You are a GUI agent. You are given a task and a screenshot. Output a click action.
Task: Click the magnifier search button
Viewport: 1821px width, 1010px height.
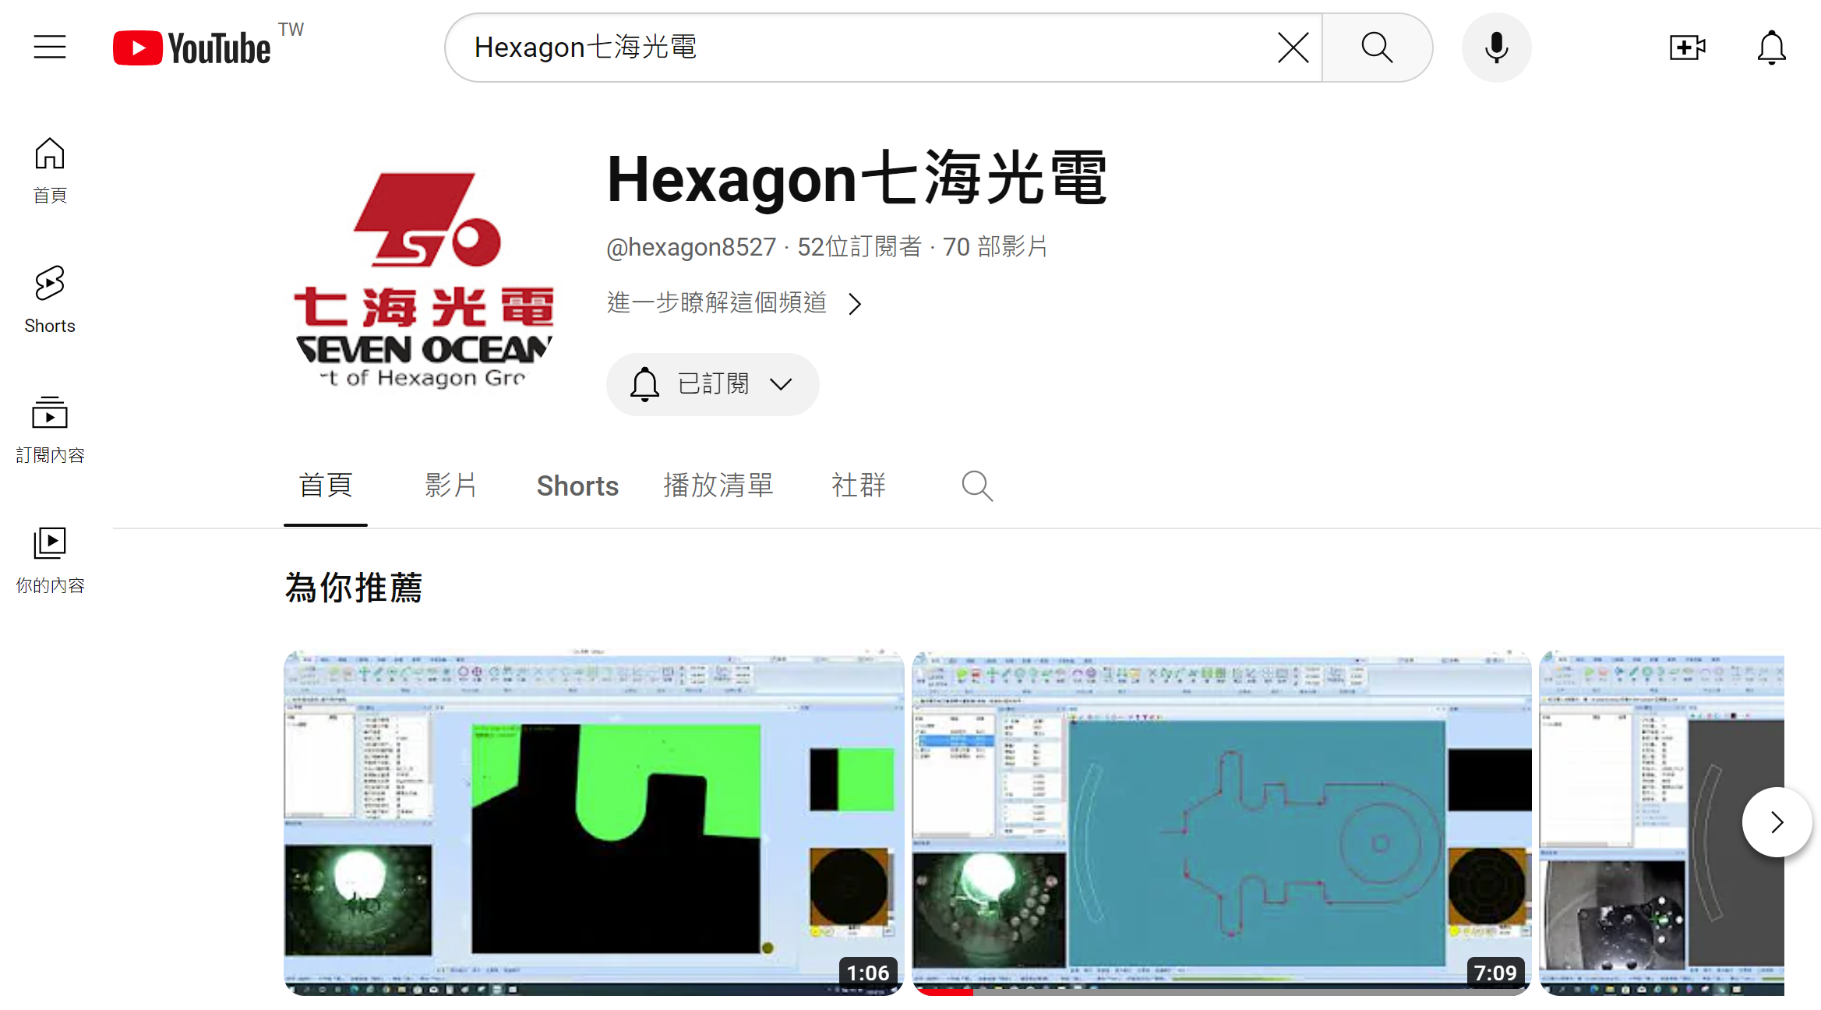pyautogui.click(x=1377, y=48)
